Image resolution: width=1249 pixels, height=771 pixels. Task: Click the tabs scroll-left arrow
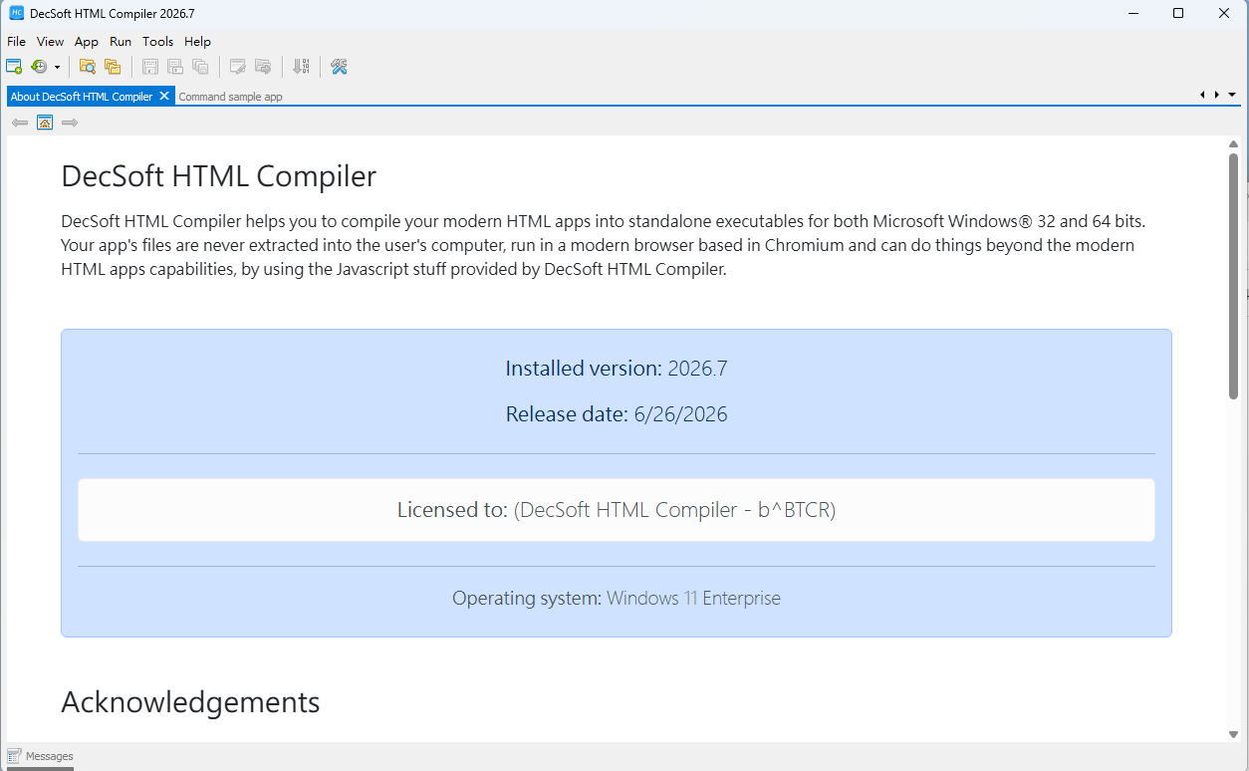[1202, 95]
